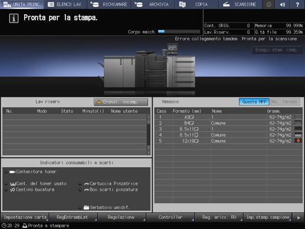This screenshot has height=229, width=305.
Task: Open Impostazione carta menu
Action: (x=25, y=217)
